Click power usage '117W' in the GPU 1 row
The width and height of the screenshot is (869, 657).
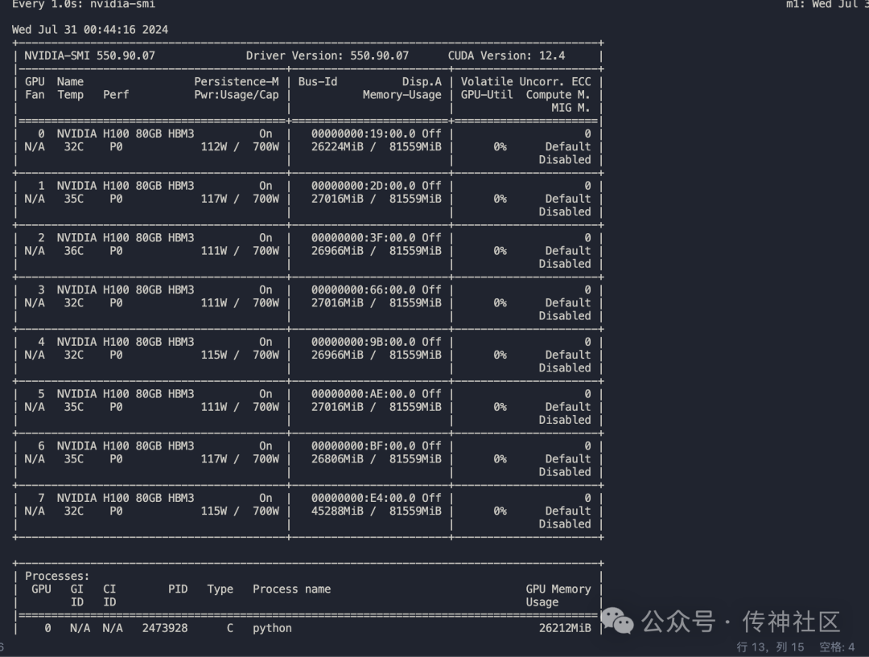pyautogui.click(x=213, y=199)
